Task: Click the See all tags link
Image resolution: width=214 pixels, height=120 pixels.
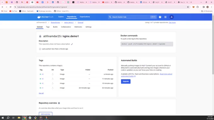Action: 41,93
